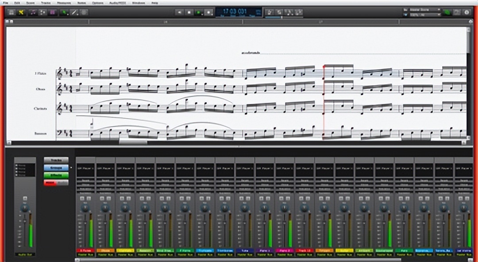Click the Stop button in the transport

189,12
